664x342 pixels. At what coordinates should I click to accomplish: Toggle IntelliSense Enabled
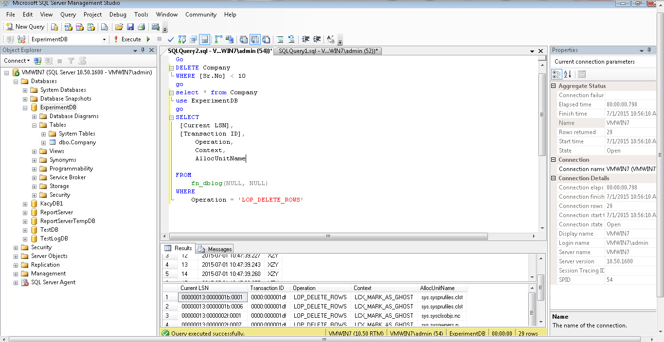point(204,39)
